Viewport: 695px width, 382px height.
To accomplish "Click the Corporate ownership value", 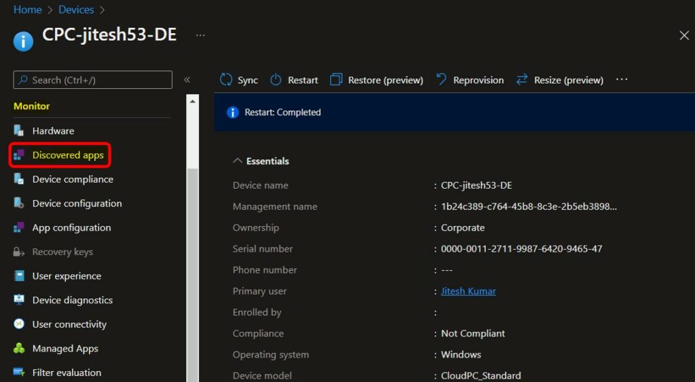I will [x=463, y=228].
